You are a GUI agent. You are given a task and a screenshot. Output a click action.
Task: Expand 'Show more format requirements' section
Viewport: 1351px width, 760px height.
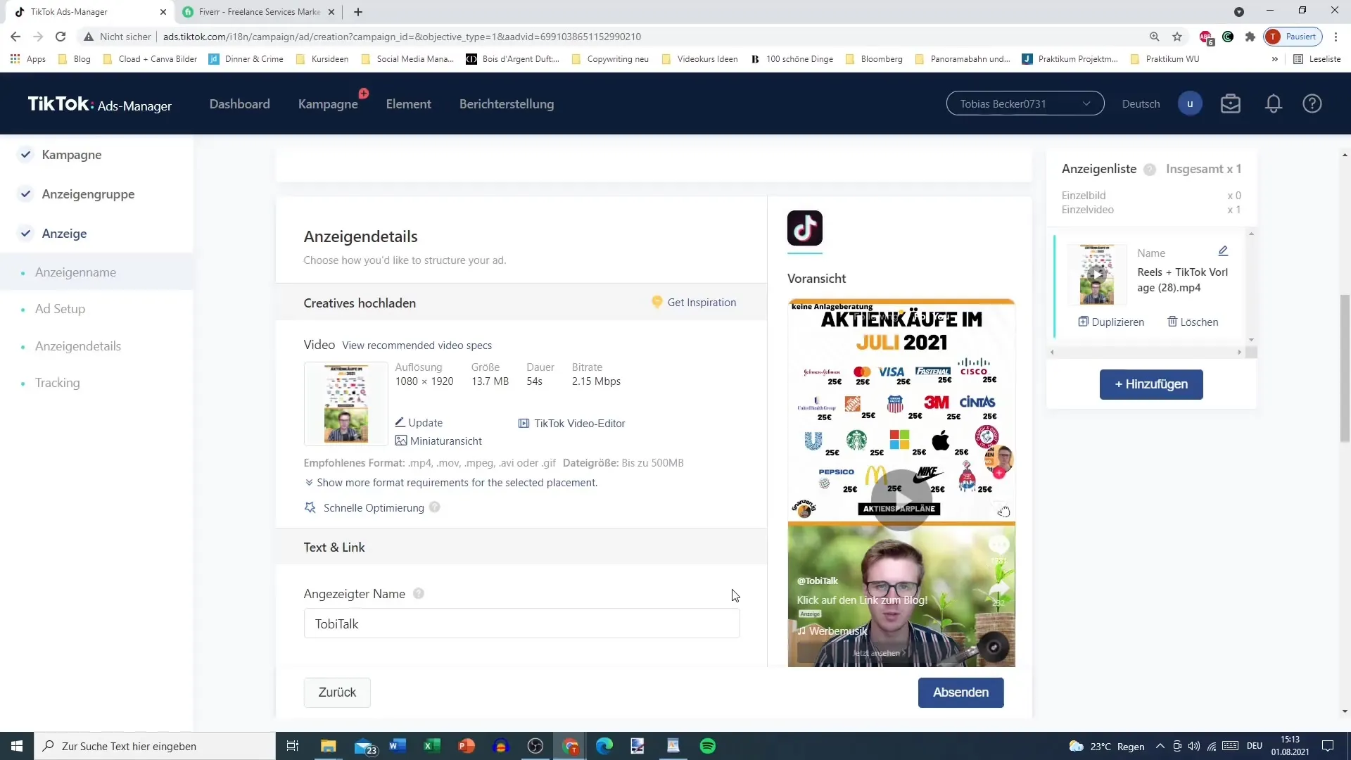coord(451,483)
